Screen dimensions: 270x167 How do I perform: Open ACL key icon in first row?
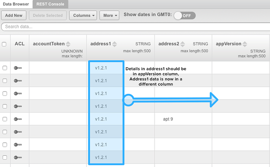point(18,68)
